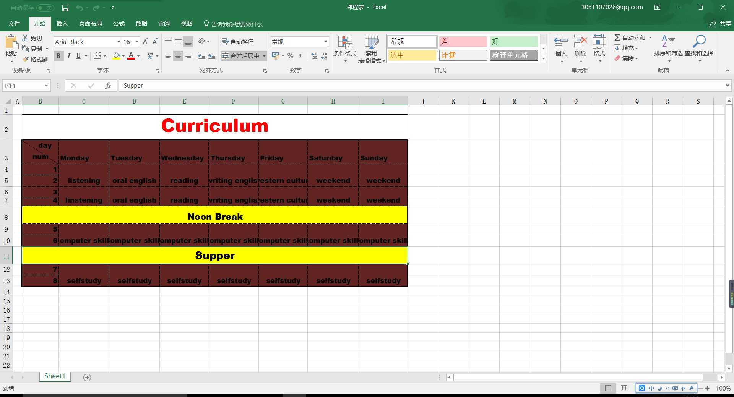Viewport: 734px width, 397px height.
Task: Left-align the cell text
Action: (168, 56)
